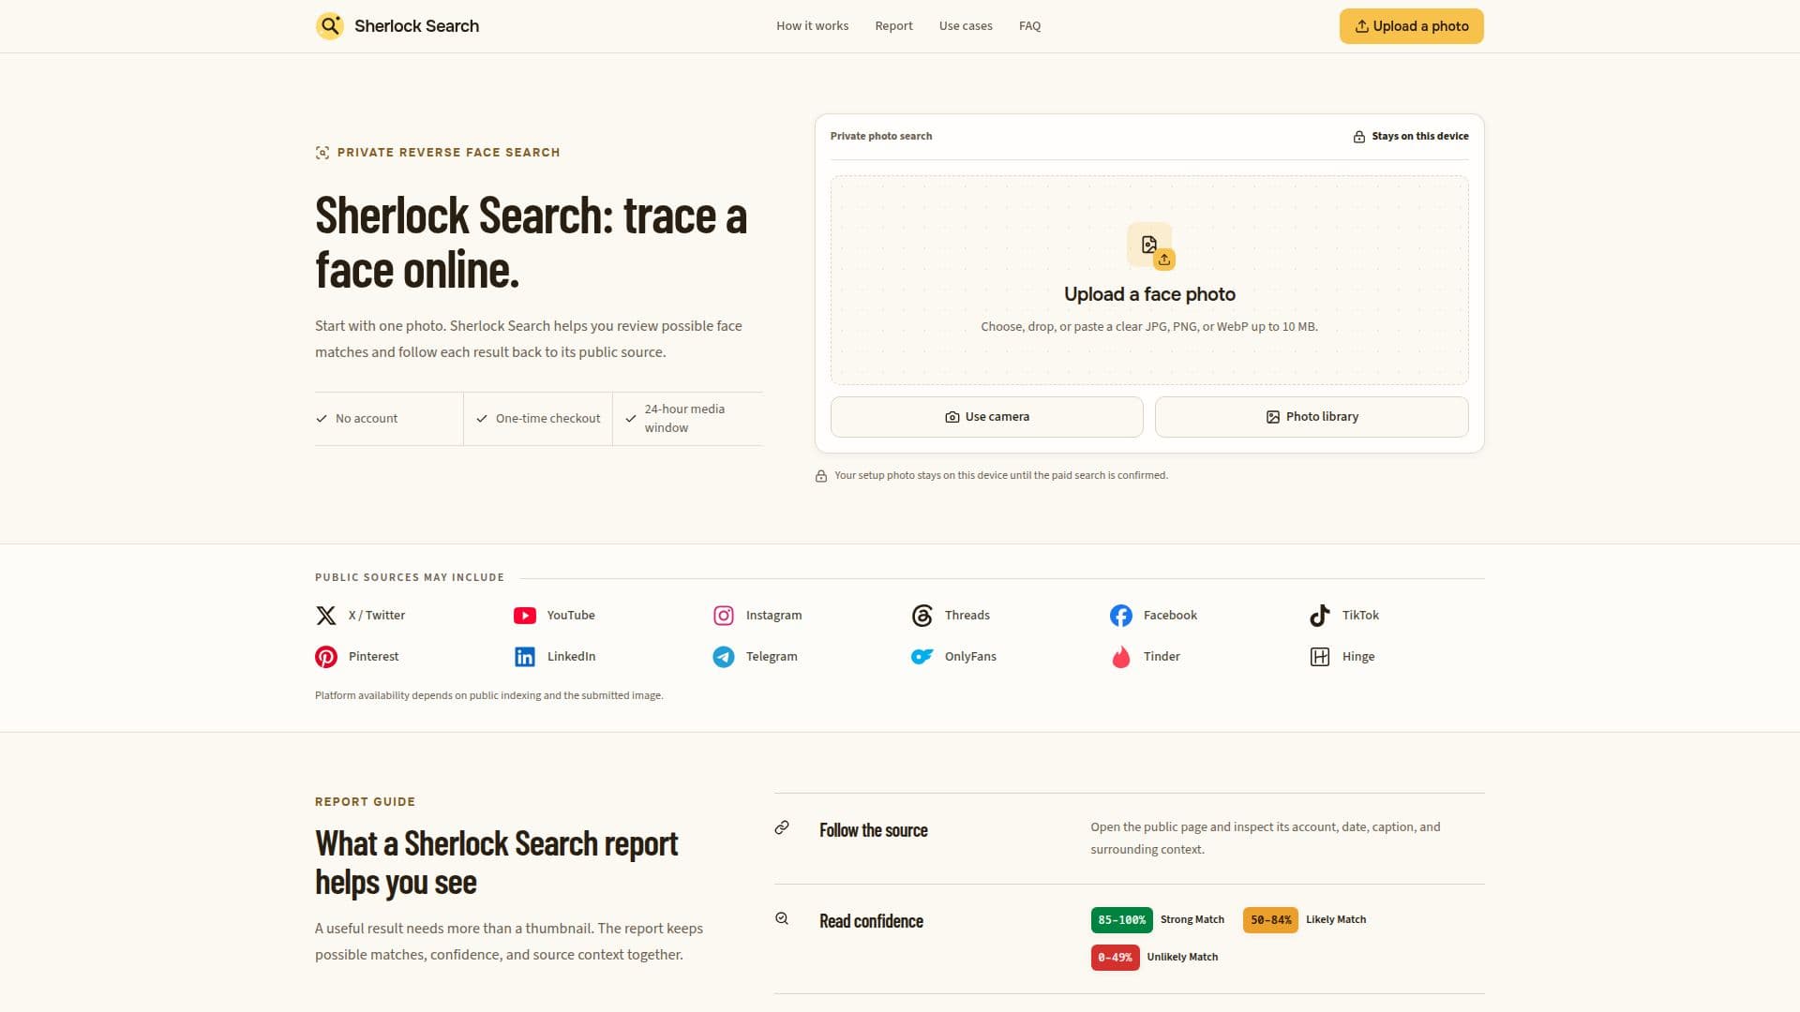
Task: Click the Follow the source heading
Action: (x=873, y=830)
